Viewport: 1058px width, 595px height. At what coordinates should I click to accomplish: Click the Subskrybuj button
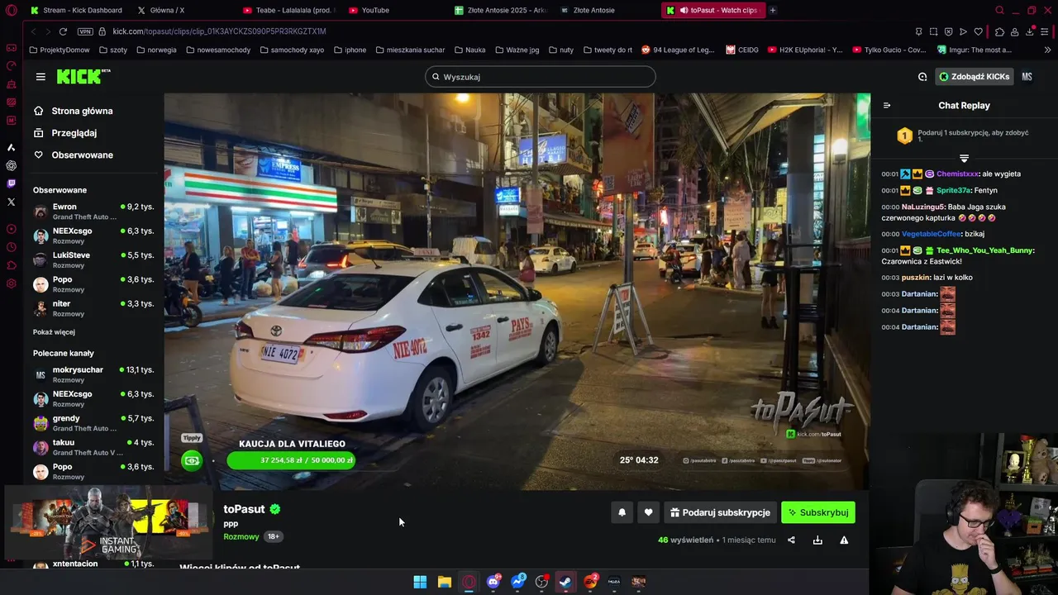(818, 512)
